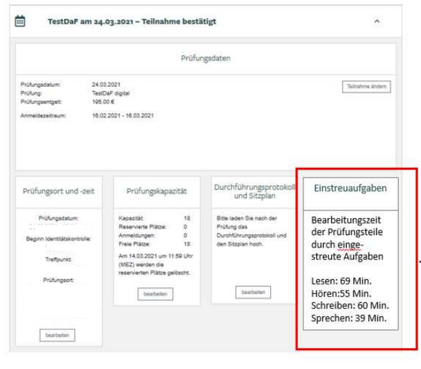Click the Prüfungsort label in location card
The height and width of the screenshot is (369, 421).
pyautogui.click(x=58, y=280)
